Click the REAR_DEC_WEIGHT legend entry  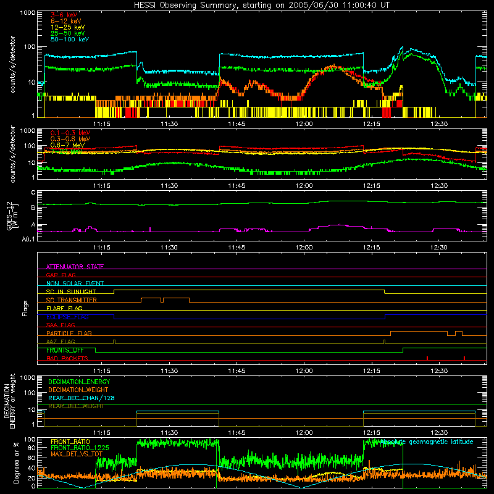click(x=75, y=406)
